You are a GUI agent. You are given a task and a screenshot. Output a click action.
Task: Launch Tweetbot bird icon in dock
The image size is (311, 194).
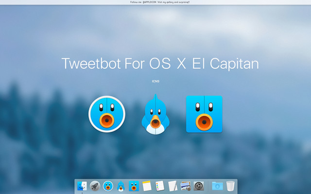(x=121, y=186)
